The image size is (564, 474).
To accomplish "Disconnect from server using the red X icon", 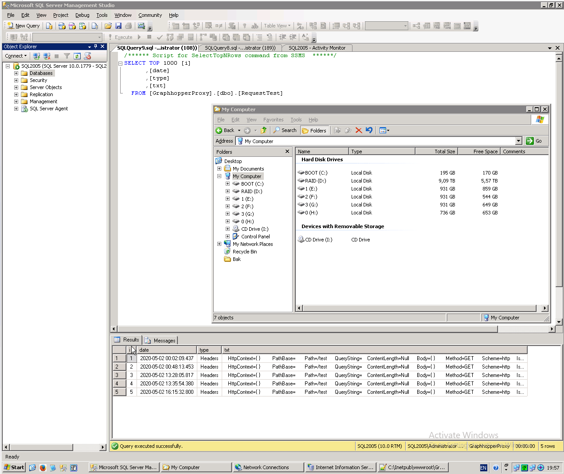I will 47,56.
